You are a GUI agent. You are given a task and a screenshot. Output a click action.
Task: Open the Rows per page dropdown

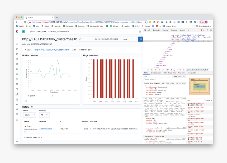coord(33,137)
